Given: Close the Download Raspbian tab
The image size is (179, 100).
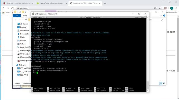Looking at the screenshot, I should 33,3.
